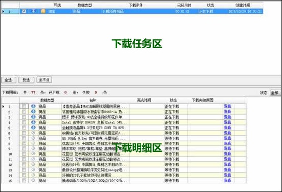
Task: Click the pause arrow icon in the task row
Action: click(33, 11)
